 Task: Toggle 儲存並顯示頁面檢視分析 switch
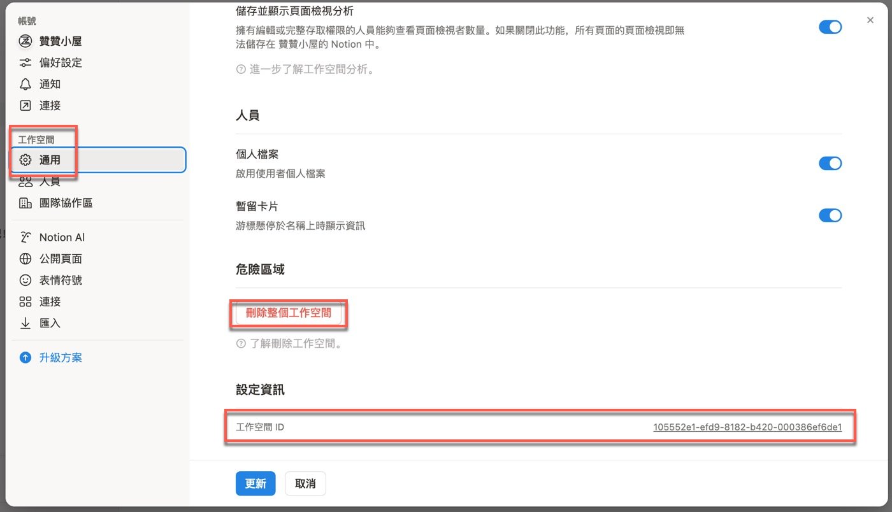(830, 27)
